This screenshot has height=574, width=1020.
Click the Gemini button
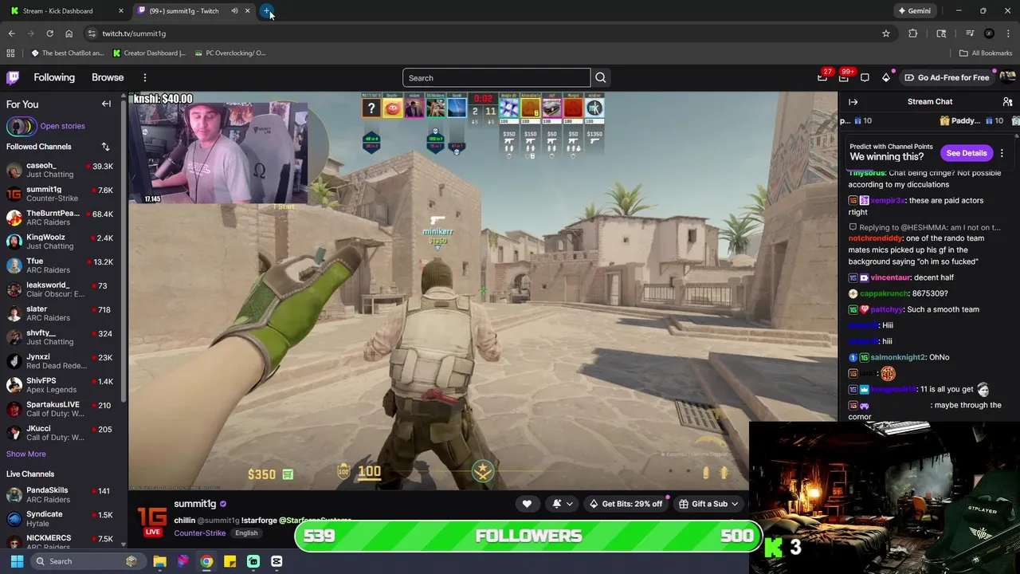click(914, 11)
